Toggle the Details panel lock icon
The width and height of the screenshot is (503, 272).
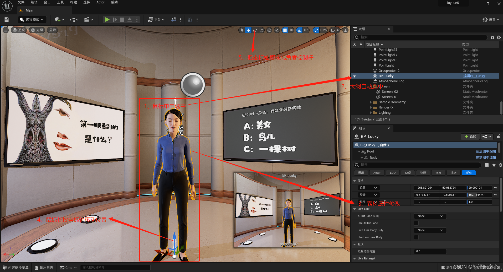coord(498,137)
